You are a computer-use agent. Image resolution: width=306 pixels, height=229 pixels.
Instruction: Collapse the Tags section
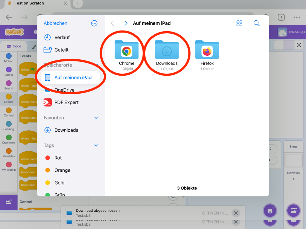point(96,146)
